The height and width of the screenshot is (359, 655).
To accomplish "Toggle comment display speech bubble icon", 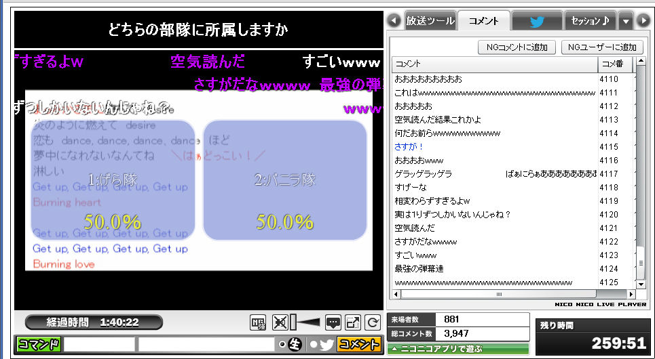I will tap(333, 322).
